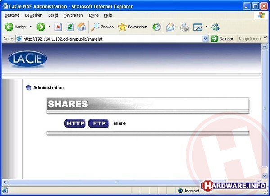Open share via FTP button
The width and height of the screenshot is (270, 196).
[99, 123]
